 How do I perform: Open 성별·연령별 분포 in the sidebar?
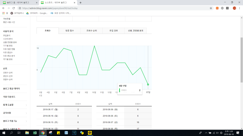pos(10,42)
